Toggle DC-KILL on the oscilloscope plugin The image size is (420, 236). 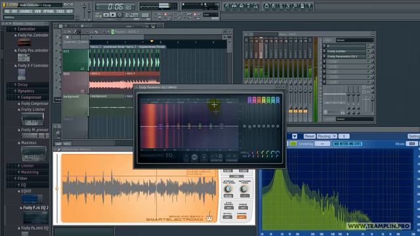[x=228, y=217]
